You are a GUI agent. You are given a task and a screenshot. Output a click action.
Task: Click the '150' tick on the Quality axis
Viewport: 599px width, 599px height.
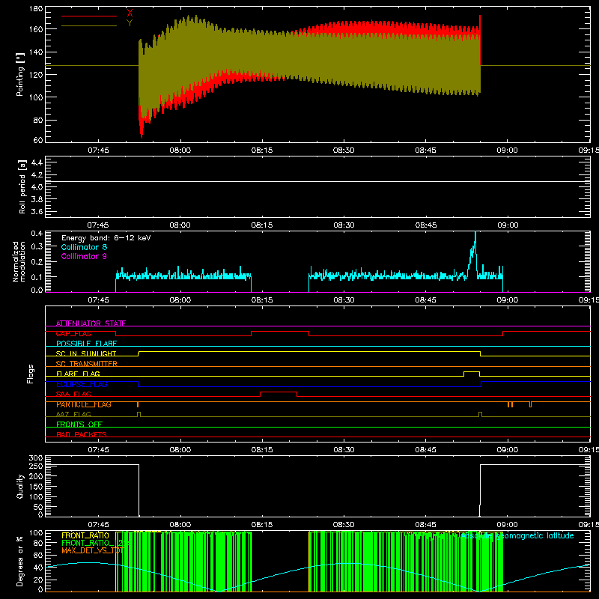click(x=36, y=487)
